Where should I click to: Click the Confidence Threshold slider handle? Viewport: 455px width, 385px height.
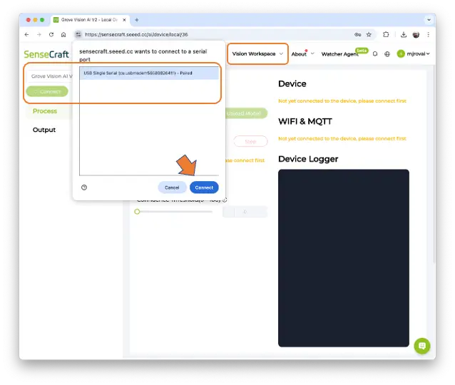[x=137, y=212]
